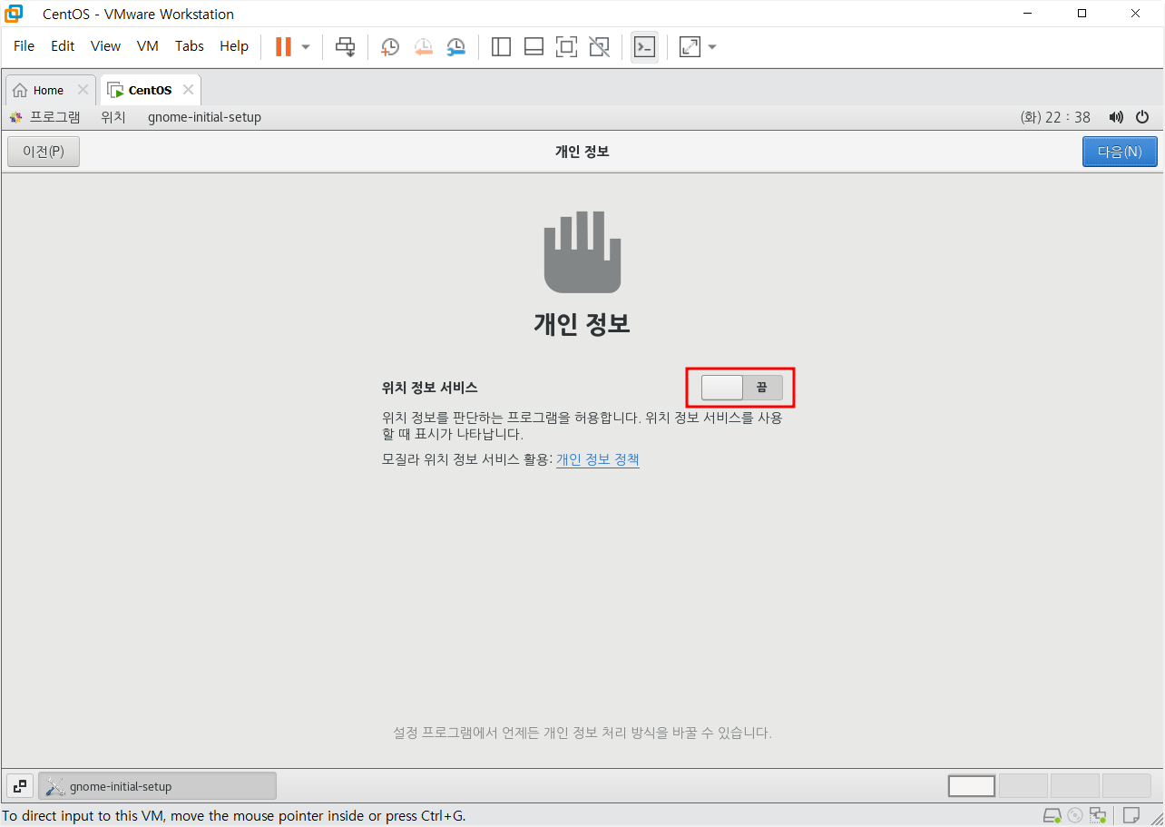This screenshot has height=827, width=1165.
Task: Pause the virtual machine
Action: 283,46
